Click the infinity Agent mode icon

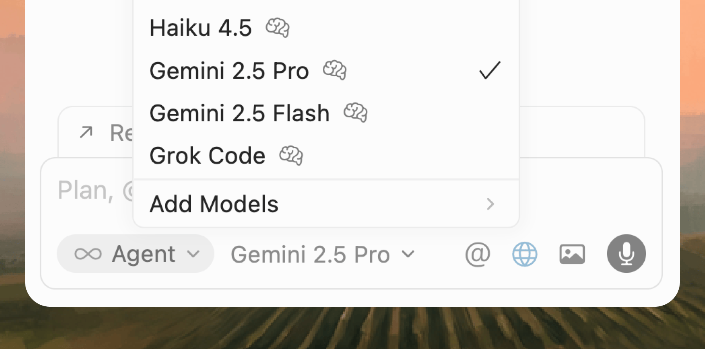click(88, 254)
